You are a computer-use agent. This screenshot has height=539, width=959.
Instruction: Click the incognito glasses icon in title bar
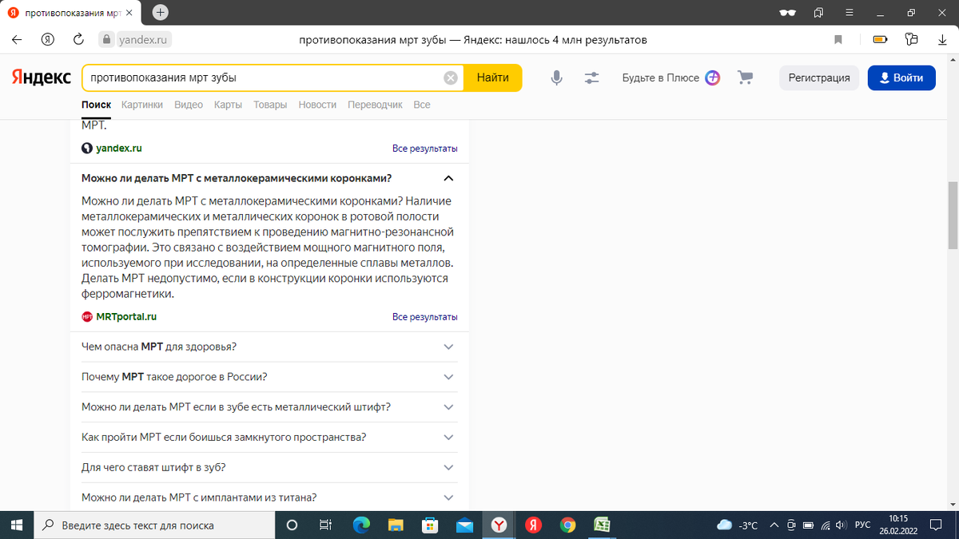787,13
